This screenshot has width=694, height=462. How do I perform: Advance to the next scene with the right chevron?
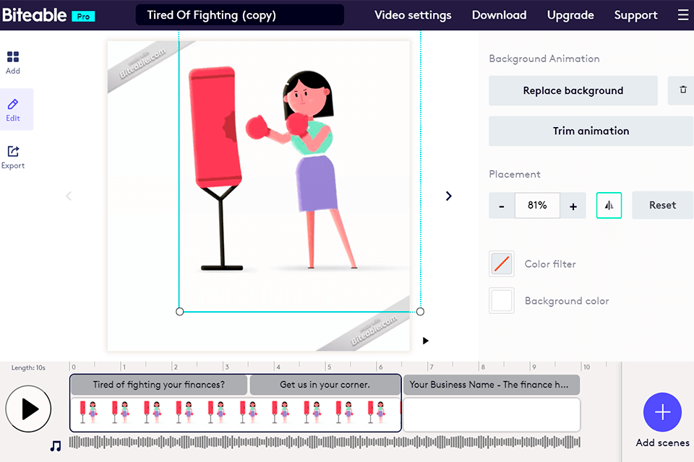448,196
